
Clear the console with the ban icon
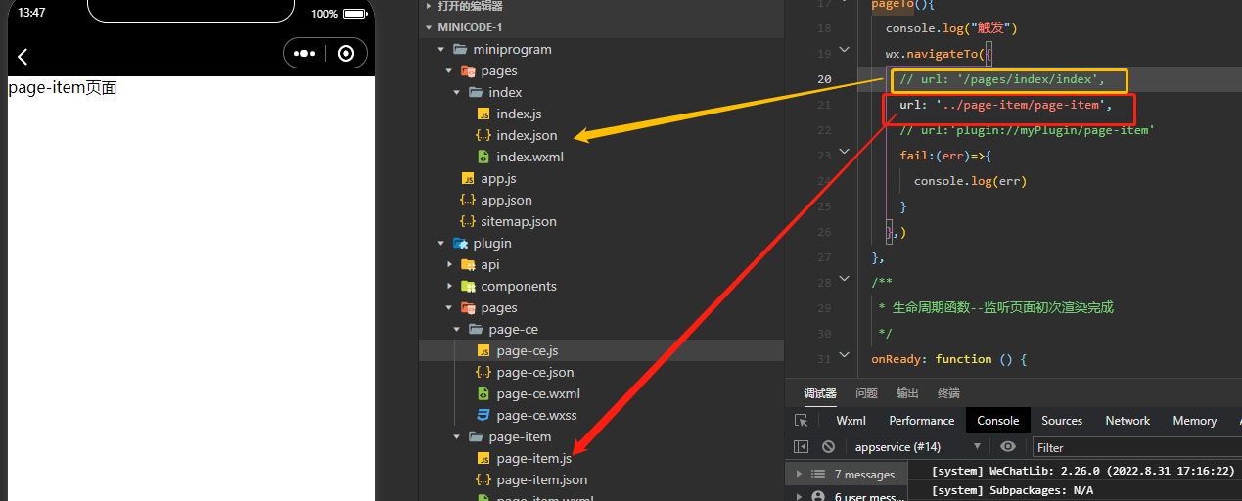tap(829, 447)
